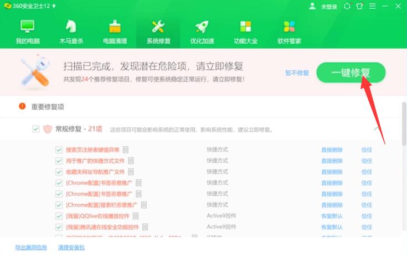Click 清理安装包 link at bottom
This screenshot has width=407, height=255.
coord(71,247)
